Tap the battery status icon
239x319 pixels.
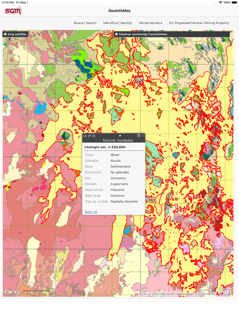point(234,2)
